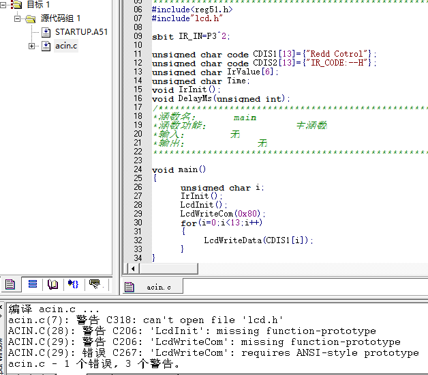This screenshot has width=428, height=375.
Task: Click the #include<reg51.h> code line
Action: [192, 10]
